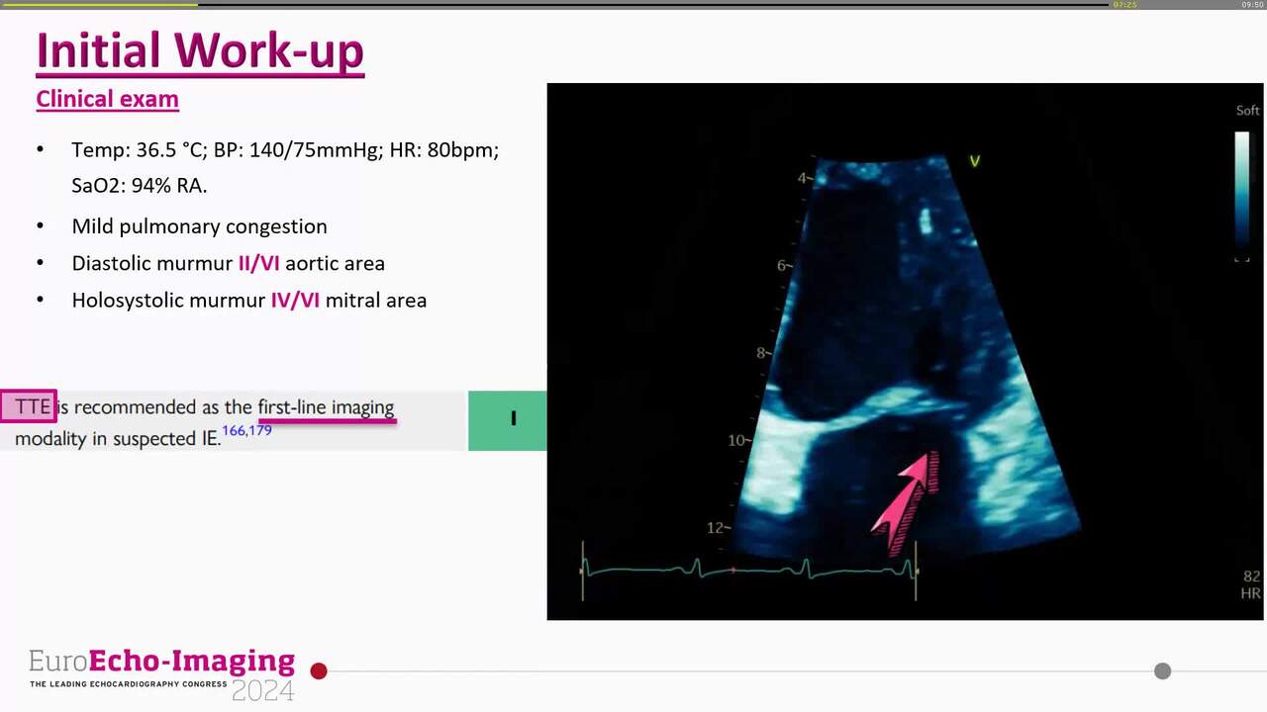Click the red dot beside the congress logo
This screenshot has width=1267, height=712.
click(319, 671)
